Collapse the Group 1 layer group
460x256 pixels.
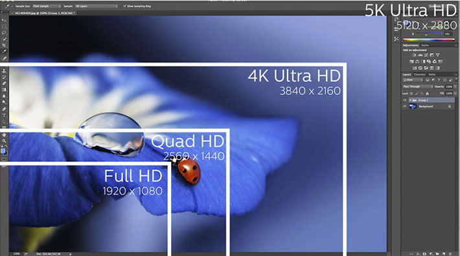[x=410, y=100]
